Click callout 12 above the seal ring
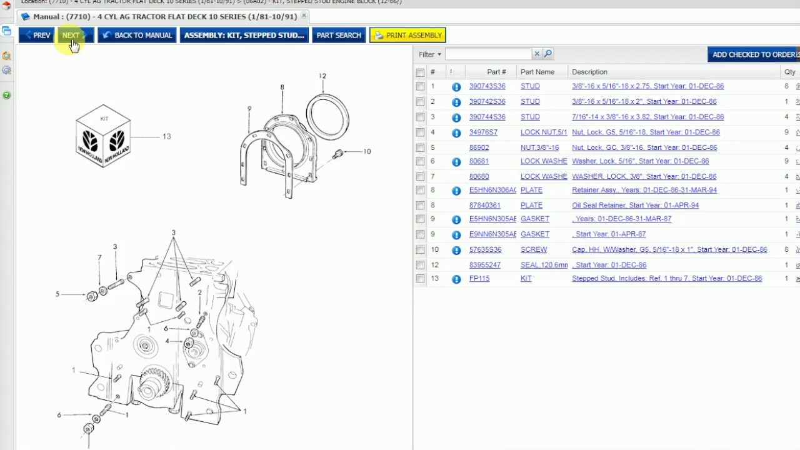Viewport: 800px width, 450px height. tap(322, 76)
